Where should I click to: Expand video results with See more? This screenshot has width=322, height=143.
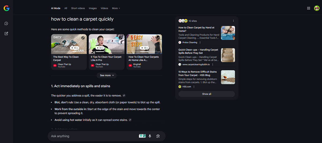[107, 75]
